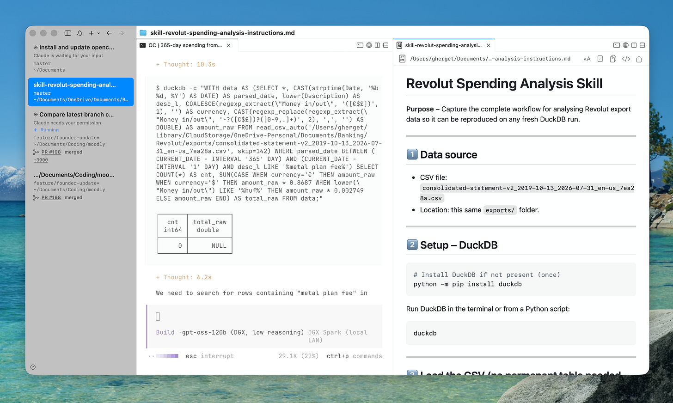This screenshot has width=673, height=403.
Task: Click the cnt int64 column header
Action: coord(173,226)
